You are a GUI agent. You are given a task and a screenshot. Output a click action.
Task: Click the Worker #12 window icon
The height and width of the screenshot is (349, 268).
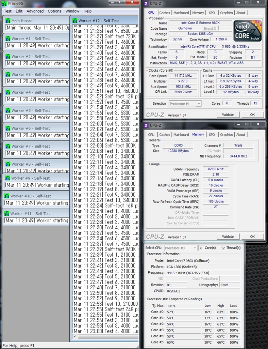point(75,21)
